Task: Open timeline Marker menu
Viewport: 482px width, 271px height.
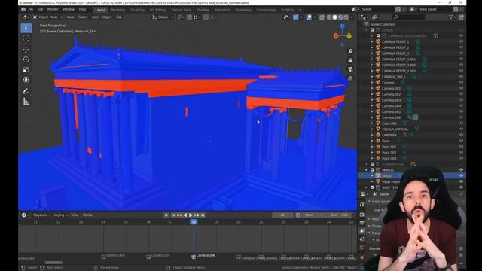Action: (x=88, y=215)
